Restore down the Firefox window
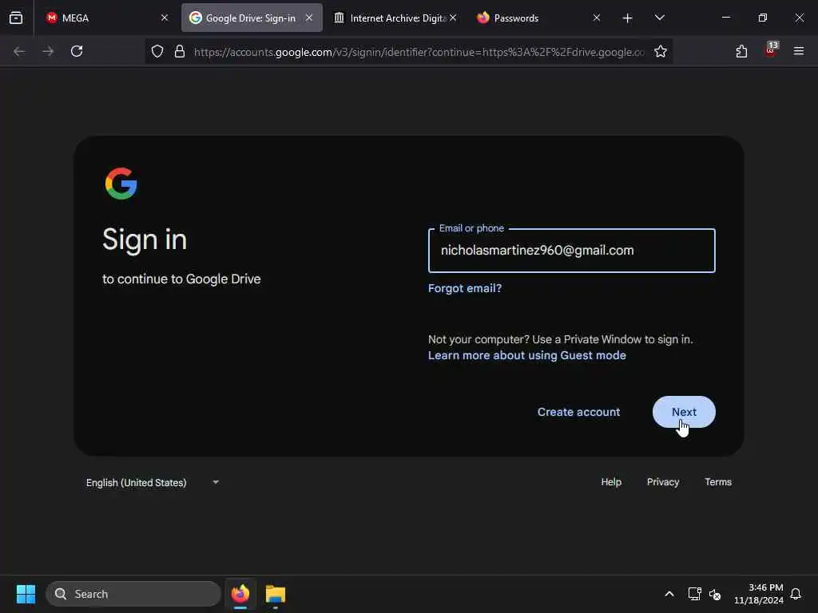Image resolution: width=818 pixels, height=613 pixels. click(763, 18)
